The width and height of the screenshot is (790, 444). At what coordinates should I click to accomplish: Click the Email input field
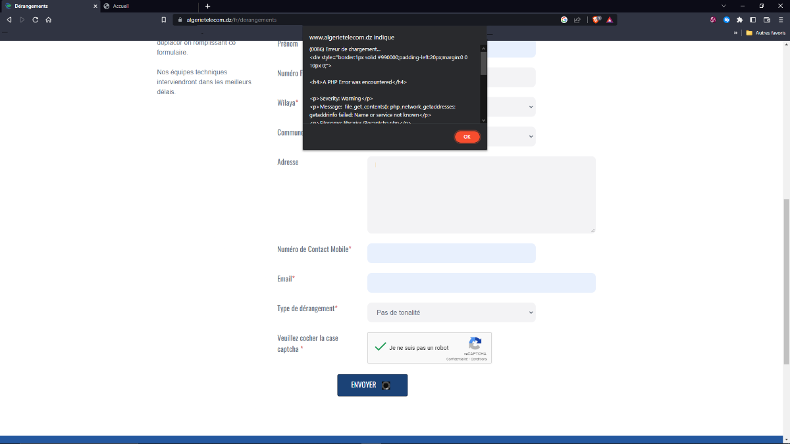(x=481, y=283)
